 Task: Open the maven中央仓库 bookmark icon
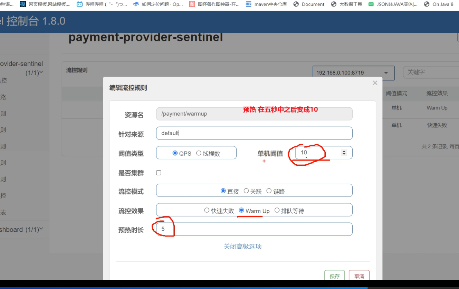(x=249, y=4)
